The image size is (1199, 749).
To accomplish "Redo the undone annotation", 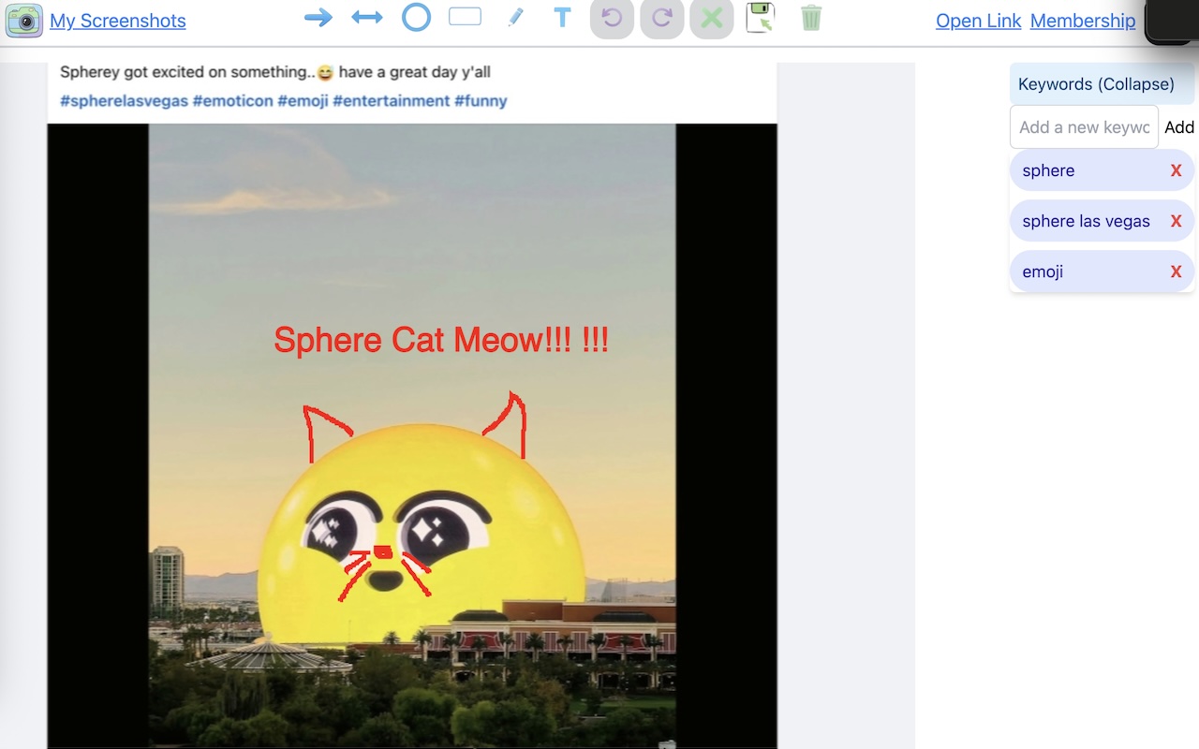I will pos(661,19).
